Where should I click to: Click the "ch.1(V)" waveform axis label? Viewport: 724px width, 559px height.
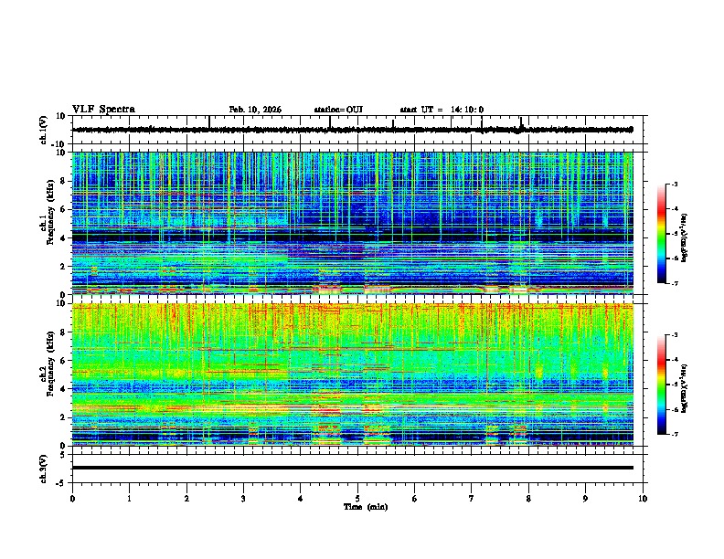44,130
